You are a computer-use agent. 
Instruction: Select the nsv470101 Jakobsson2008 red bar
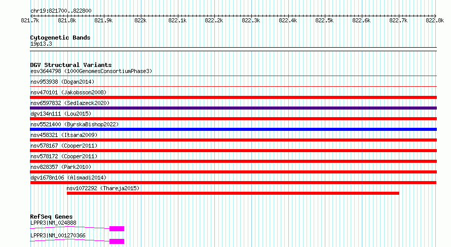coord(233,97)
